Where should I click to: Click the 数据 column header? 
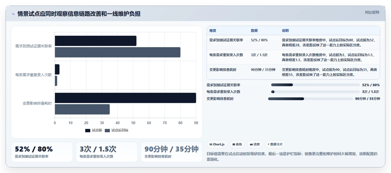254,31
